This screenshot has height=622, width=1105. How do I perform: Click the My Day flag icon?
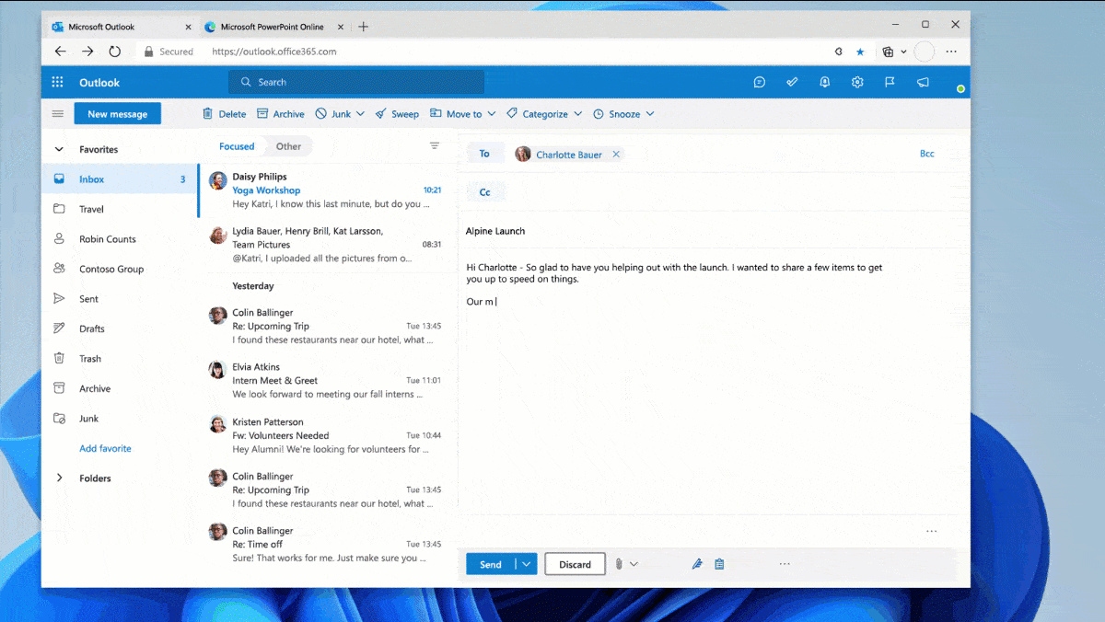point(890,82)
